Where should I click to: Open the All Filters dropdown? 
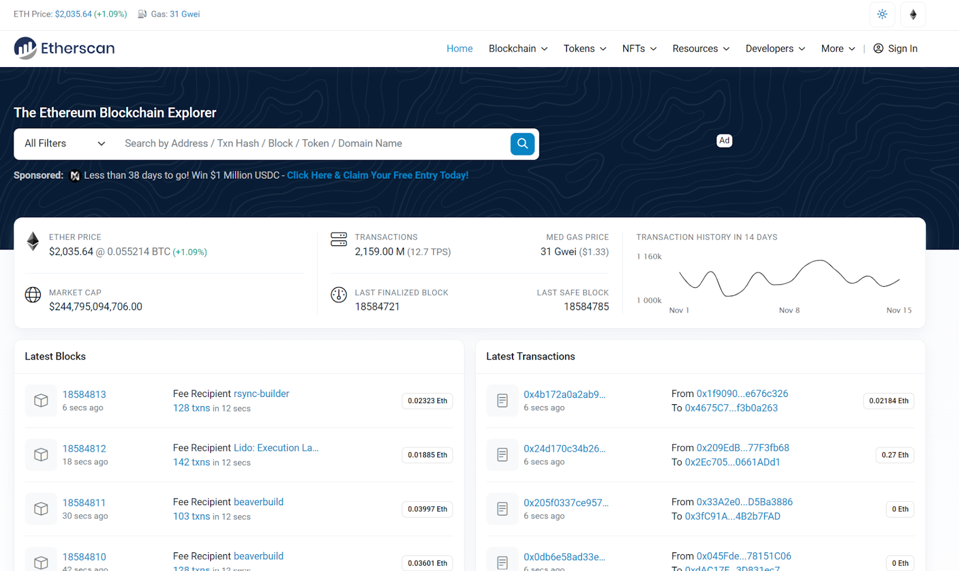point(65,144)
